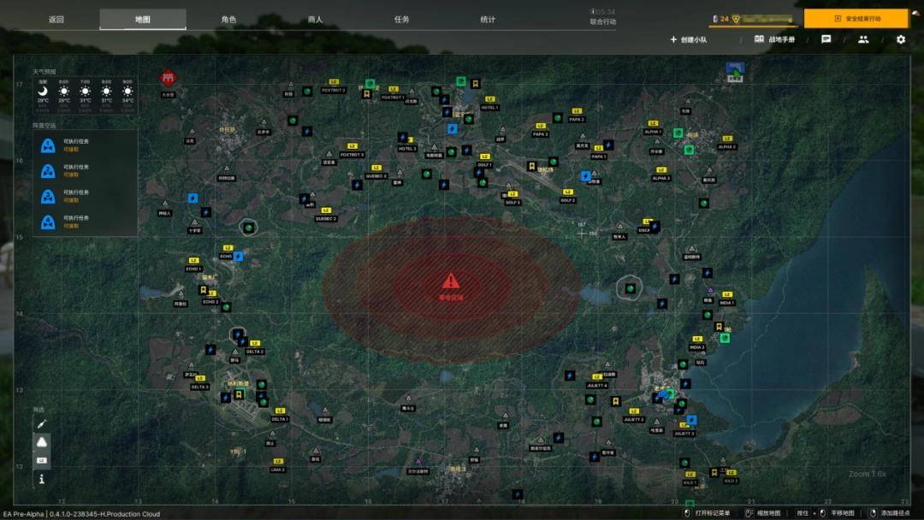924x520 pixels.
Task: Click the FOXTROT 3 landing zone marker
Action: (352, 148)
